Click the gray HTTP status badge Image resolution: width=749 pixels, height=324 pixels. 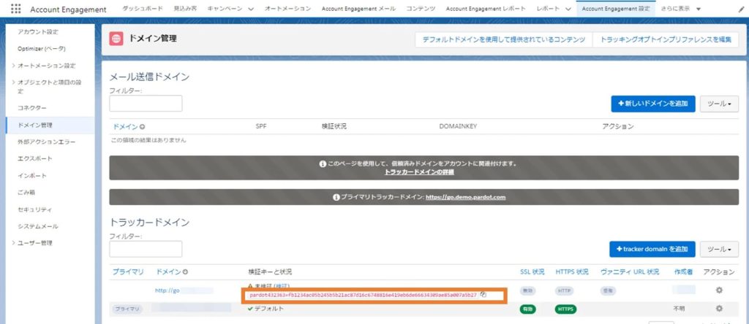click(x=565, y=290)
